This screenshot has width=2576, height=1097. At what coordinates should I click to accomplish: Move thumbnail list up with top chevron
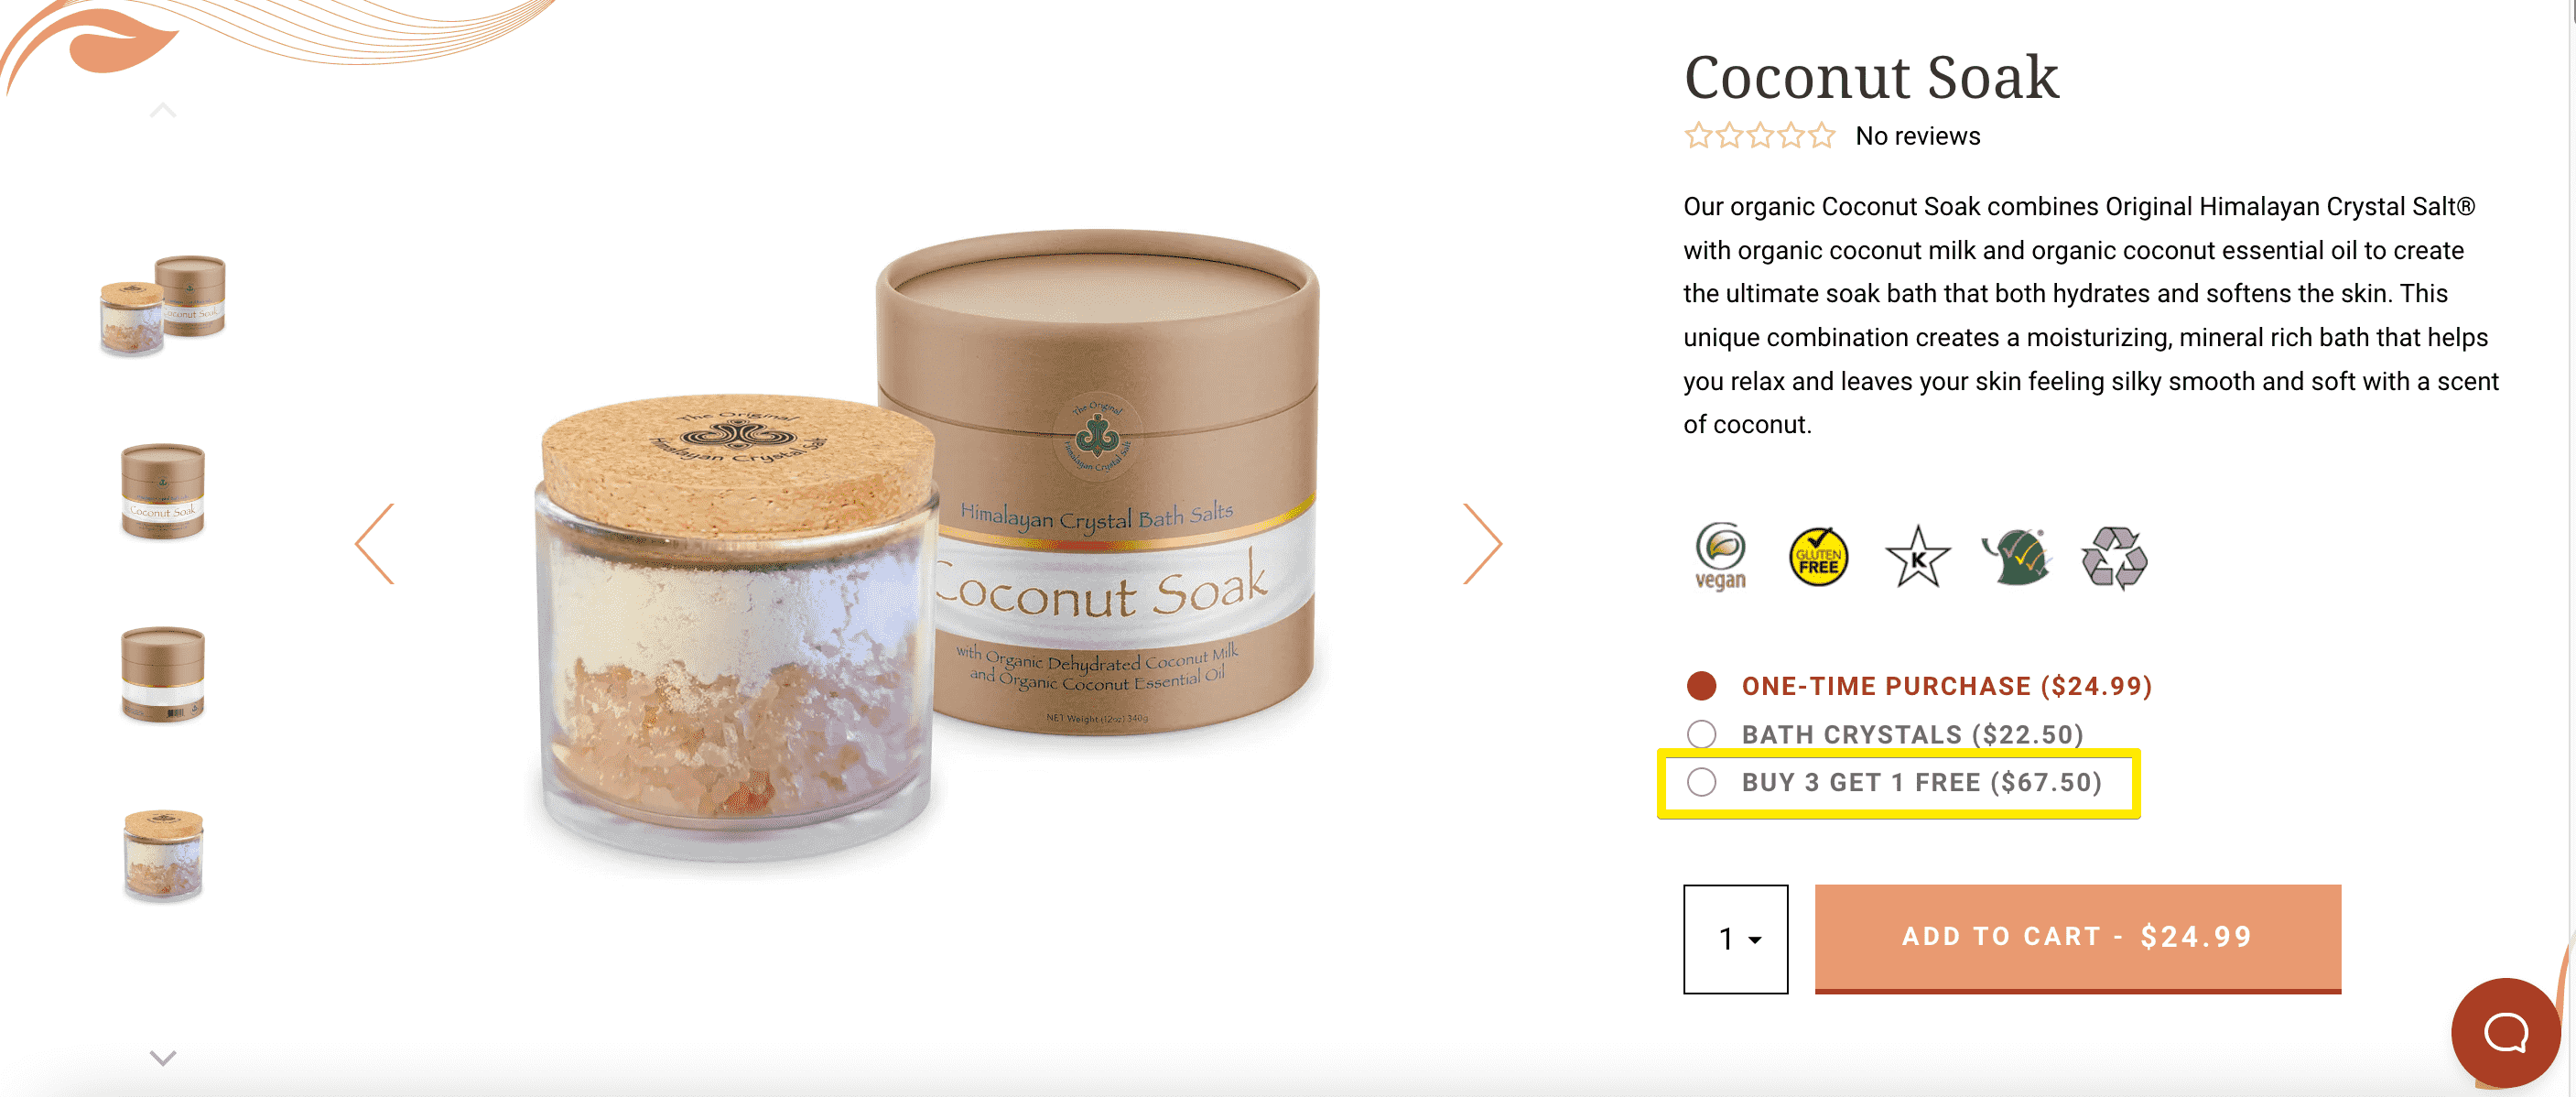coord(163,110)
